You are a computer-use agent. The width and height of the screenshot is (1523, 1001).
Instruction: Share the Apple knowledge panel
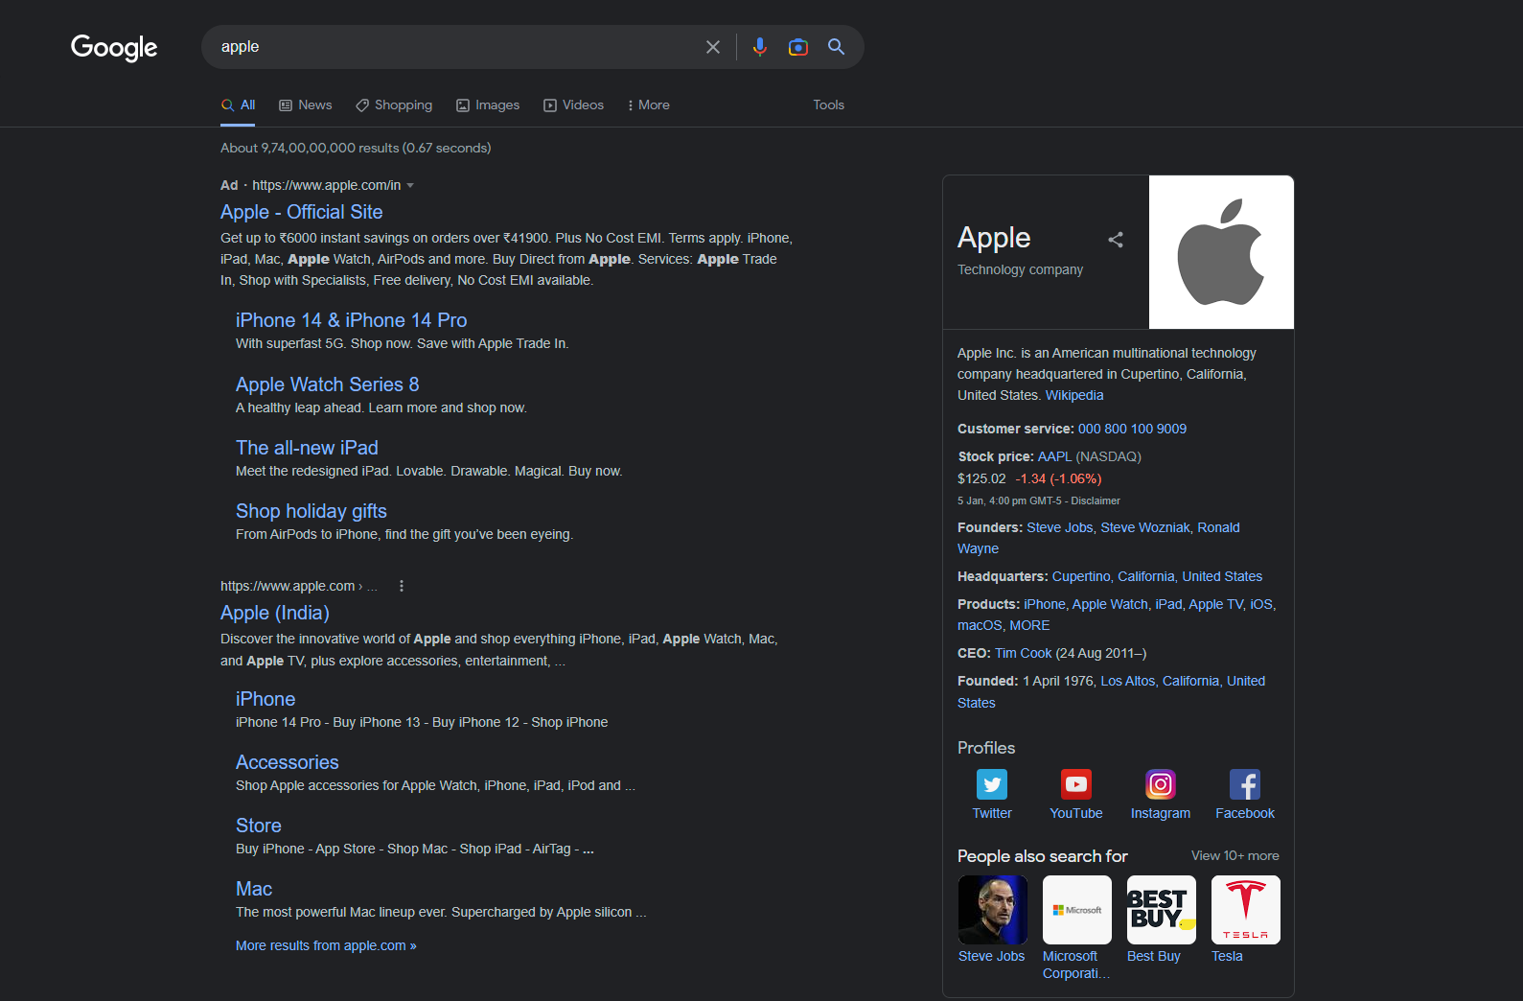1116,240
